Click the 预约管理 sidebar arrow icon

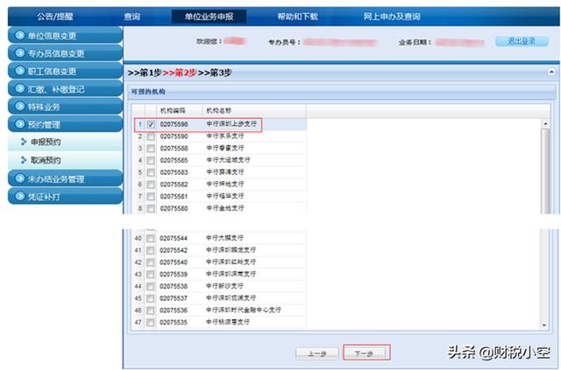pos(19,124)
